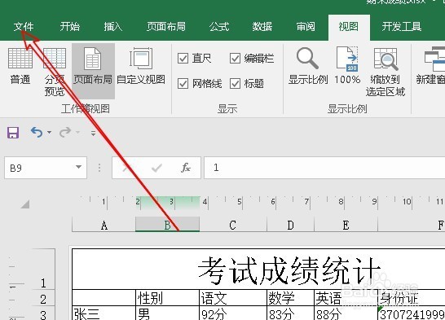445x320 pixels.
Task: Open Page Break Preview (分页预览)
Action: click(55, 72)
